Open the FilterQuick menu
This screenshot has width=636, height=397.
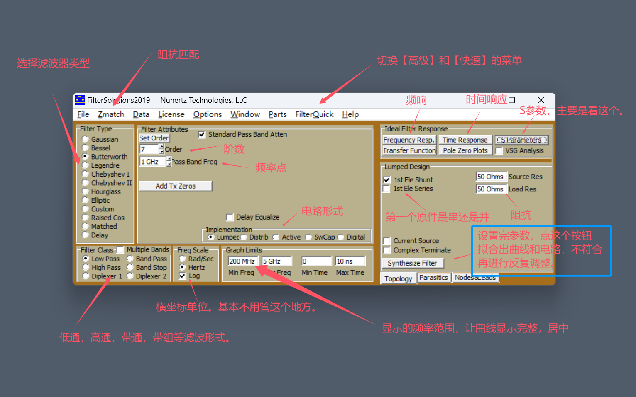314,114
